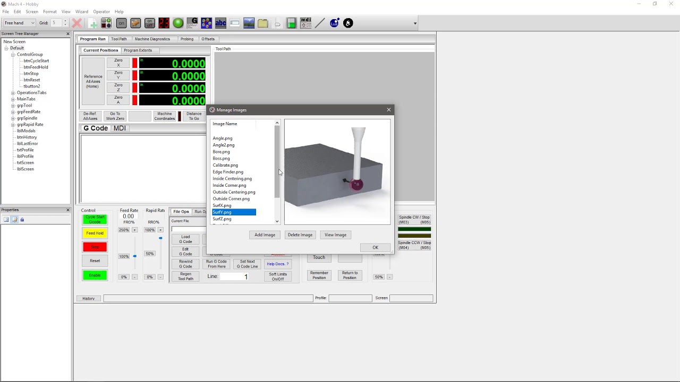Click the events notepad icon in Properties

point(14,219)
